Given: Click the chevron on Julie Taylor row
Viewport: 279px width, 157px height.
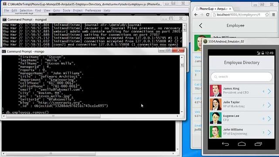Looking at the screenshot, I should pyautogui.click(x=269, y=105).
